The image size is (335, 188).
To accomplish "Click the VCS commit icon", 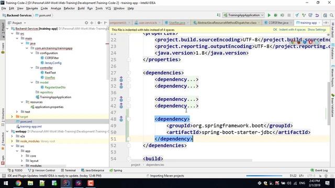I will (x=304, y=15).
